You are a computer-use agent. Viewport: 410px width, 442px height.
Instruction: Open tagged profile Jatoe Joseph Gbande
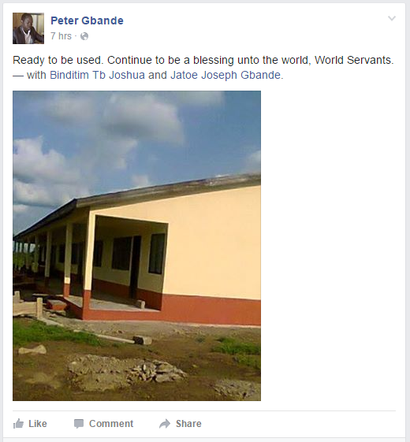tap(225, 75)
